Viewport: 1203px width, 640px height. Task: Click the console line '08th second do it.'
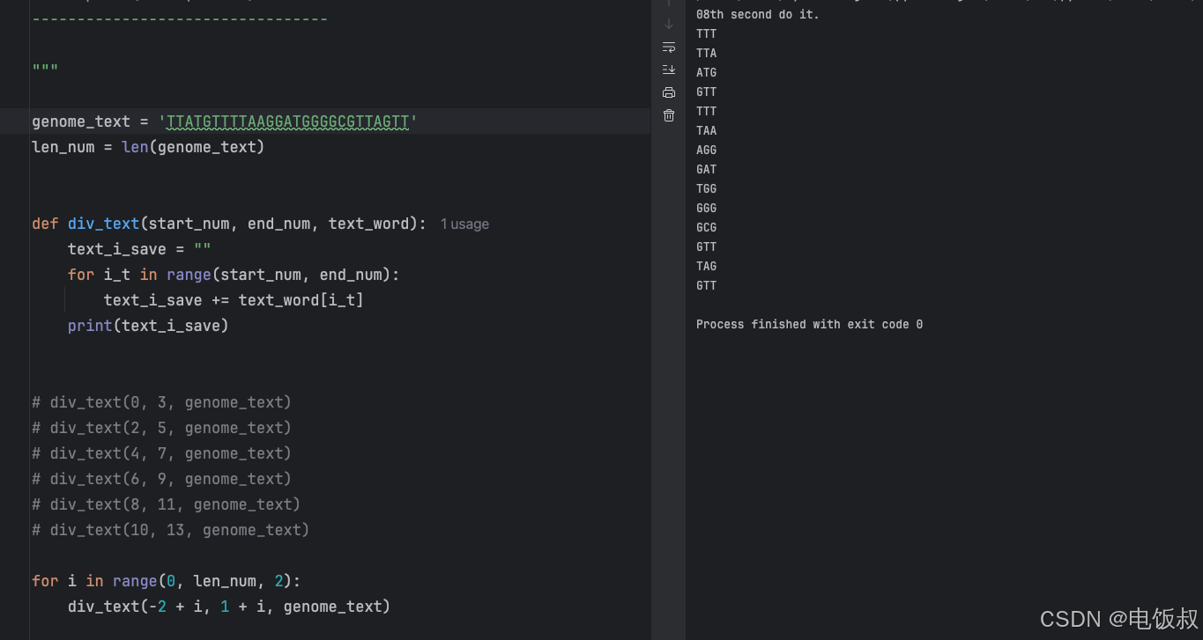757,15
